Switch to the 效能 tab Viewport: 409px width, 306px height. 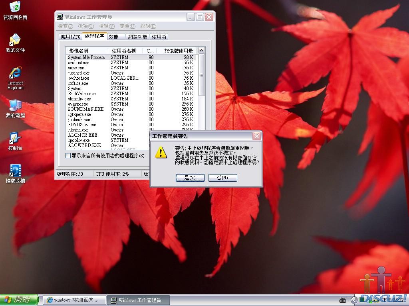point(114,37)
